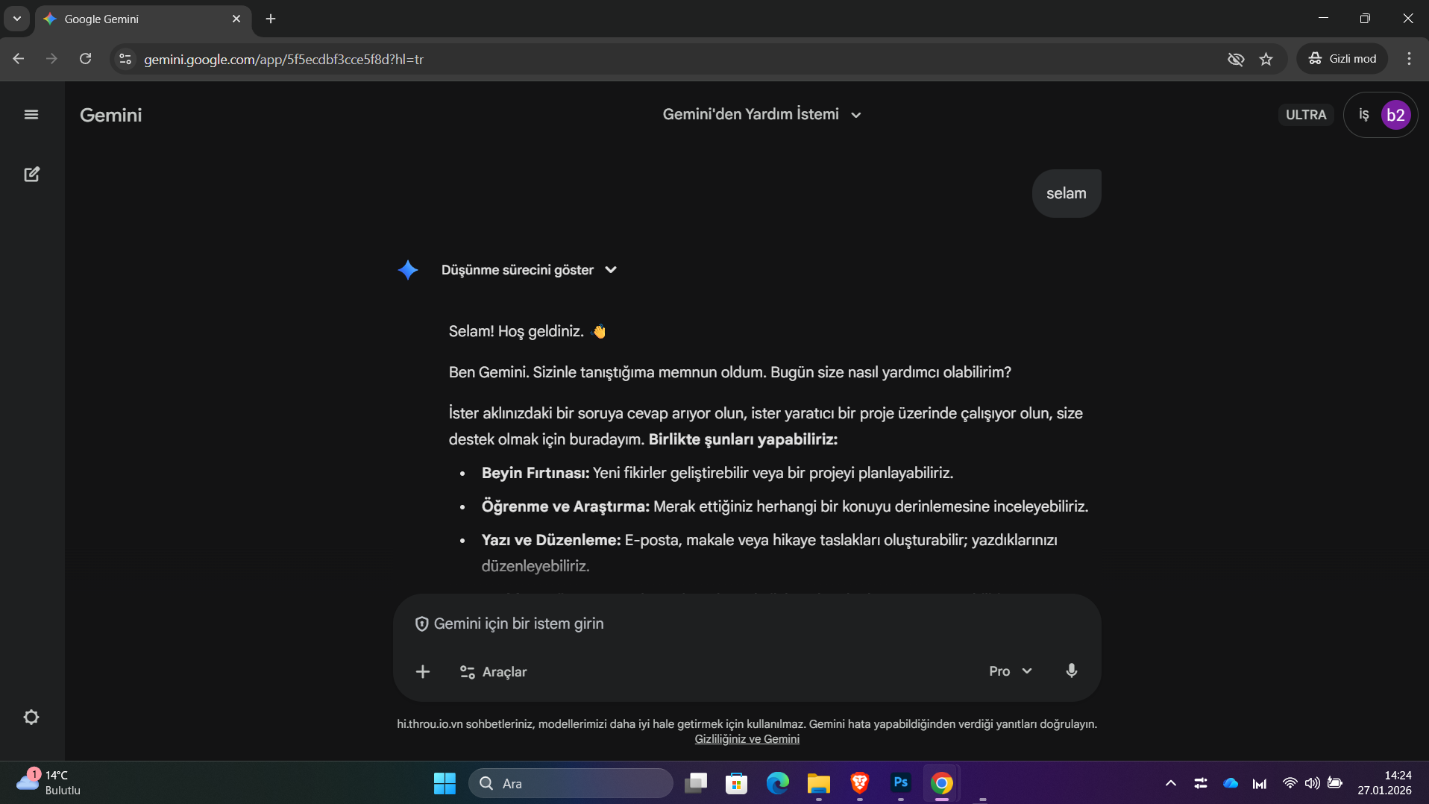Open the weather widget 14°C Bulutlu
Image resolution: width=1429 pixels, height=804 pixels.
click(49, 783)
